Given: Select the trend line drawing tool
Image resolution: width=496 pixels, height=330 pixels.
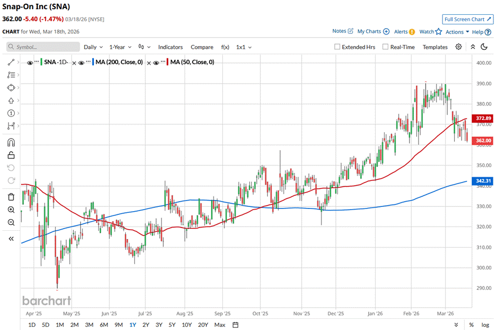Looking at the screenshot, I should tap(11, 62).
